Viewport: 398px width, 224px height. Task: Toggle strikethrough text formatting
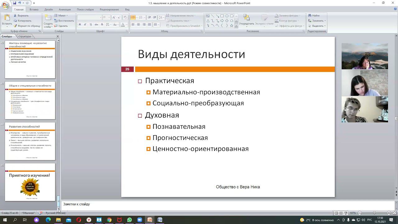(x=96, y=25)
